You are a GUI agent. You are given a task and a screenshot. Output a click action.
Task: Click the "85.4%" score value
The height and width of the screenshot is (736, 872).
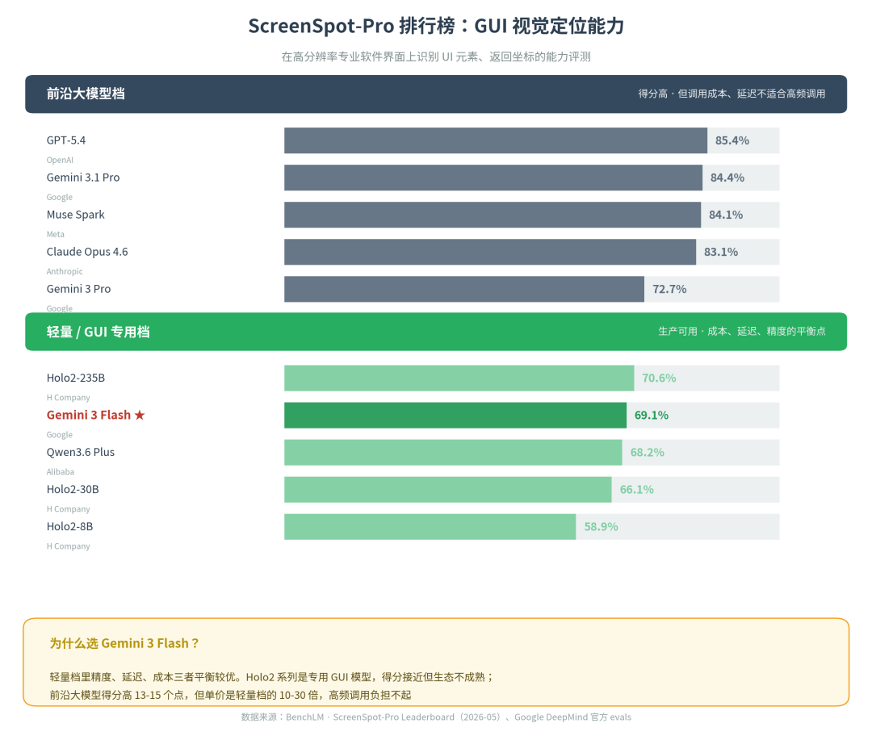point(732,140)
